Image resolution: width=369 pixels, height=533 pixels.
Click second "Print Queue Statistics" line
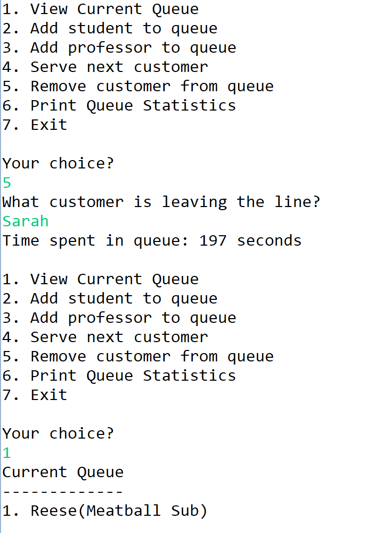pos(119,375)
